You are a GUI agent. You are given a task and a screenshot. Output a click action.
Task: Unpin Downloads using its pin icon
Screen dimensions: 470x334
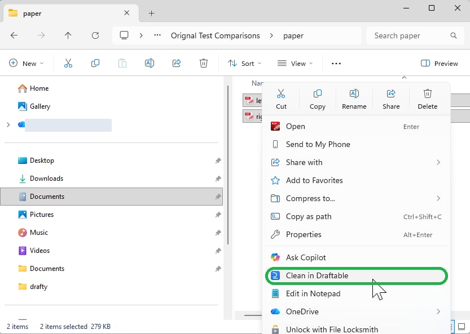pyautogui.click(x=218, y=179)
